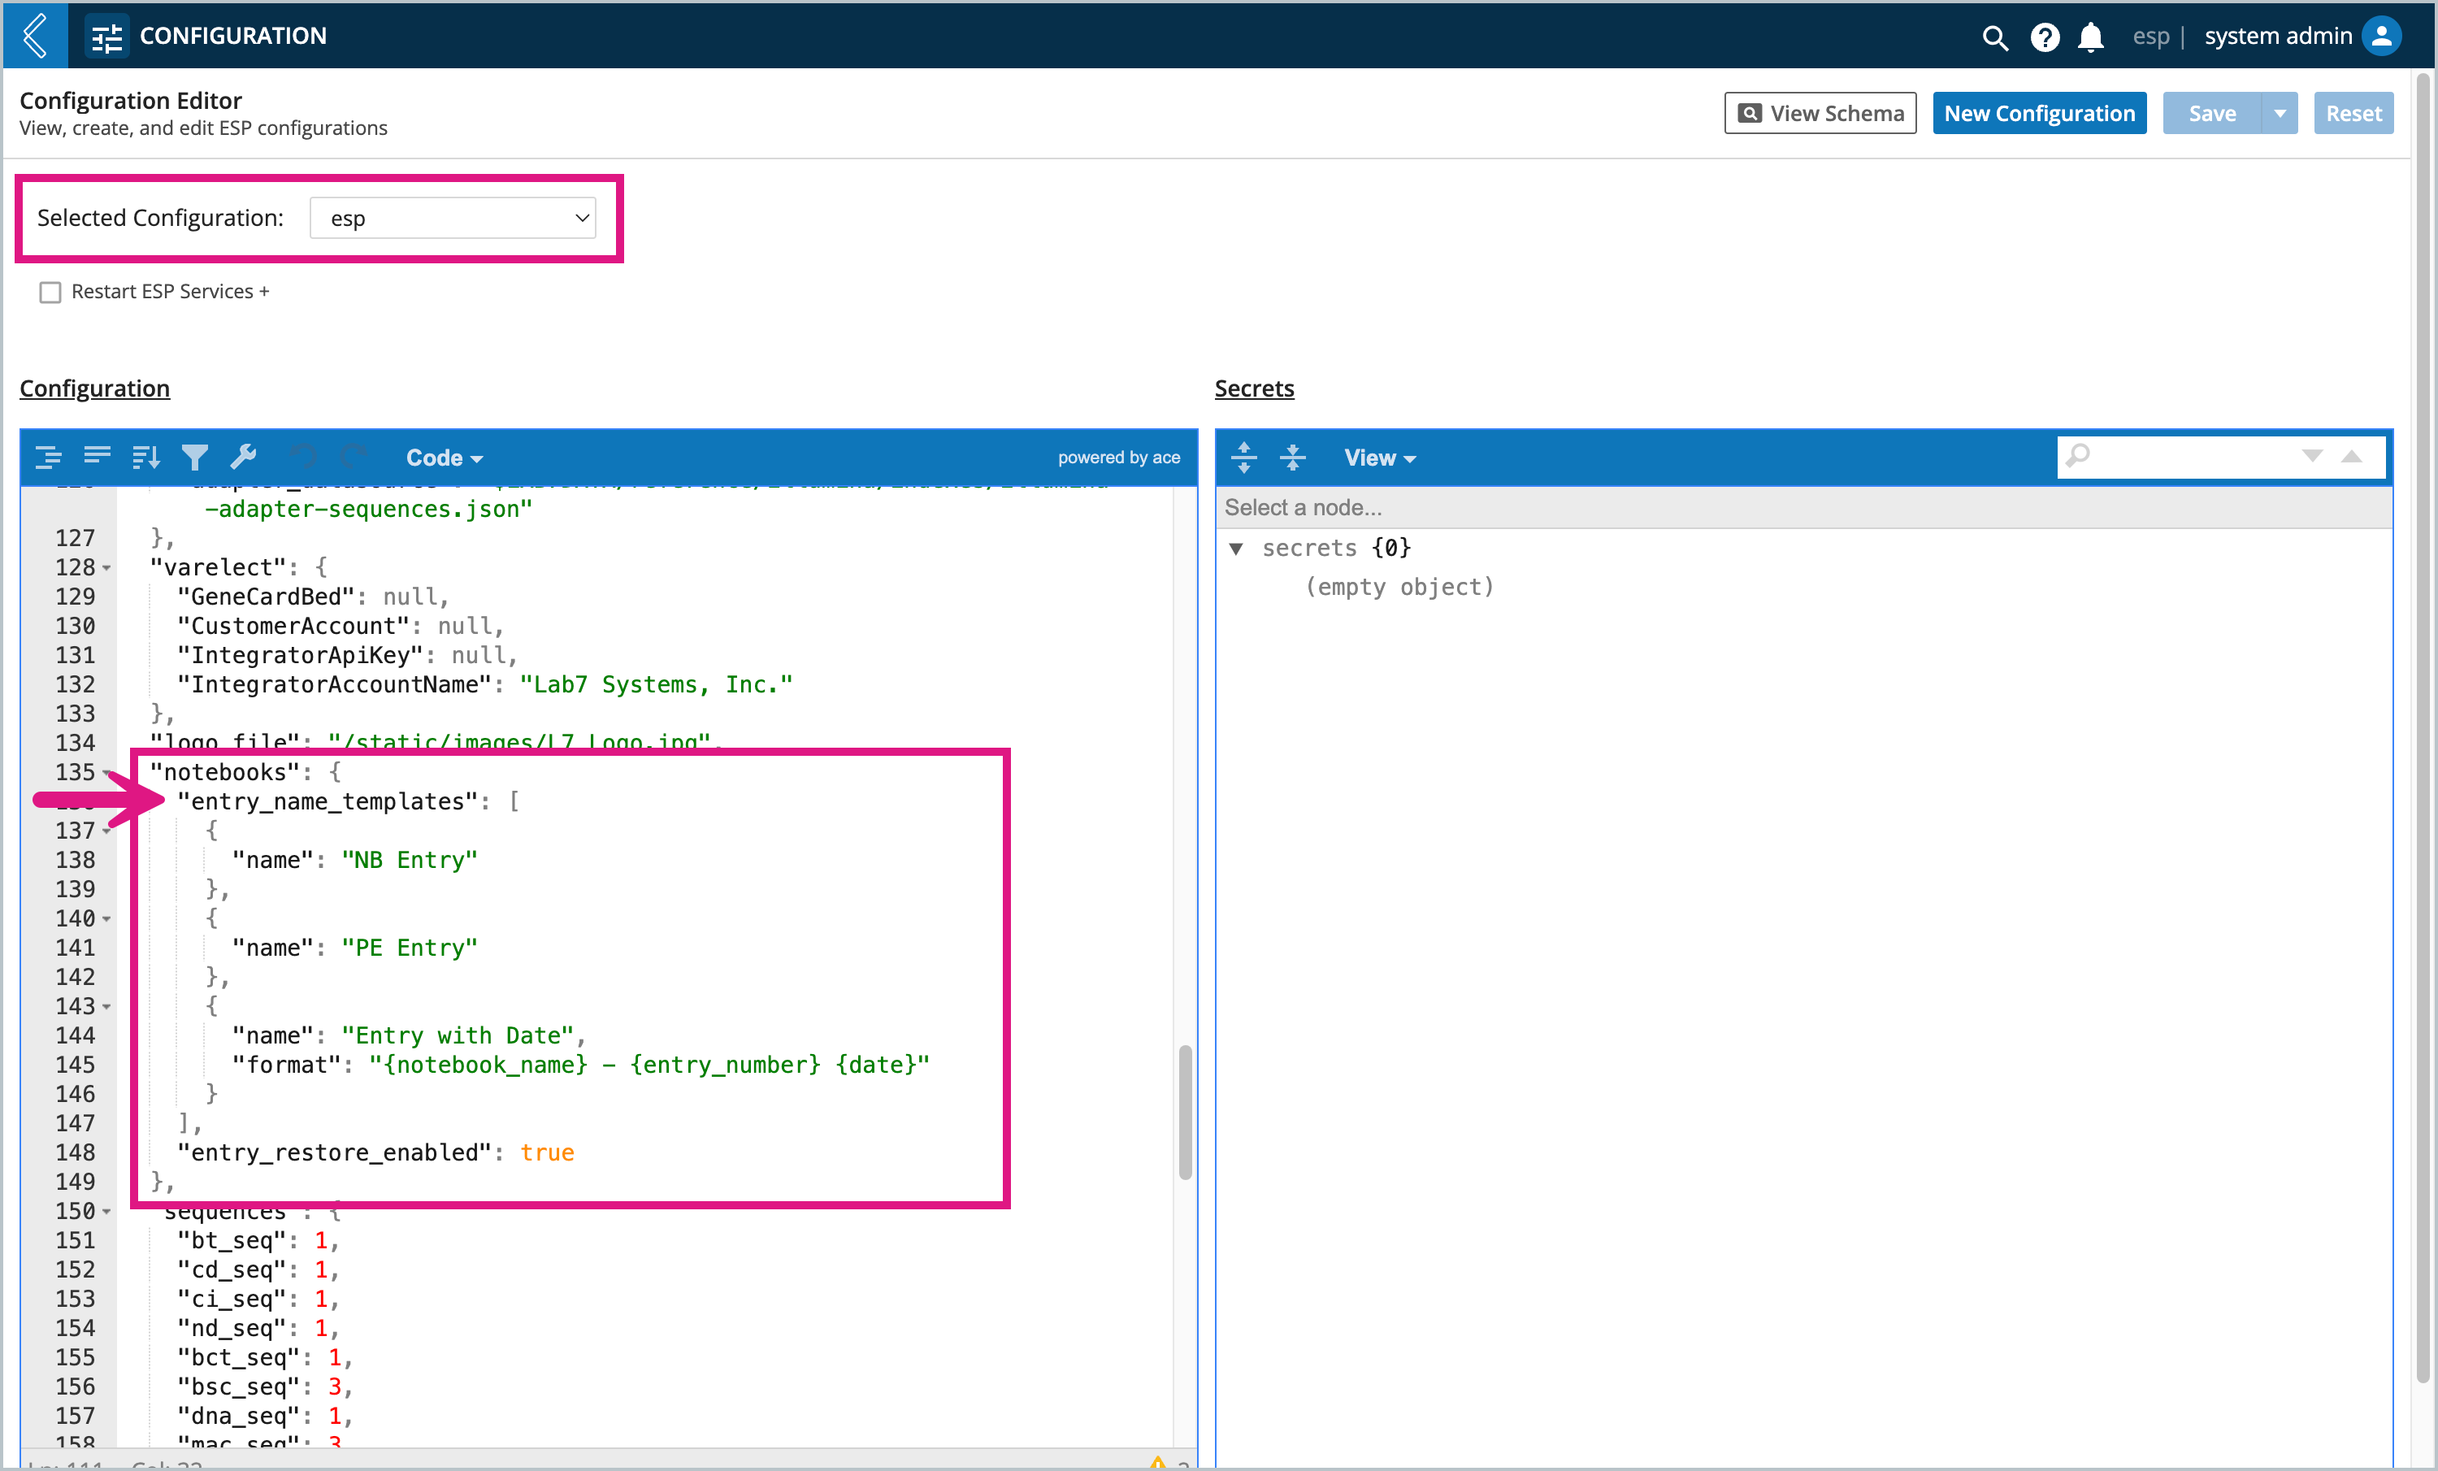Click the "dna_seq" key on line 157
This screenshot has height=1471, width=2438.
pyautogui.click(x=238, y=1417)
